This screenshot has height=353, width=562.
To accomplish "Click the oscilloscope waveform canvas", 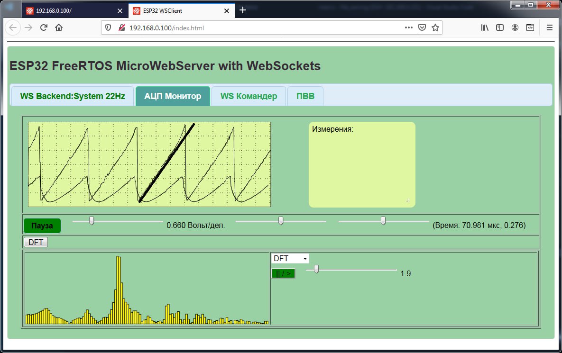I will tap(149, 164).
